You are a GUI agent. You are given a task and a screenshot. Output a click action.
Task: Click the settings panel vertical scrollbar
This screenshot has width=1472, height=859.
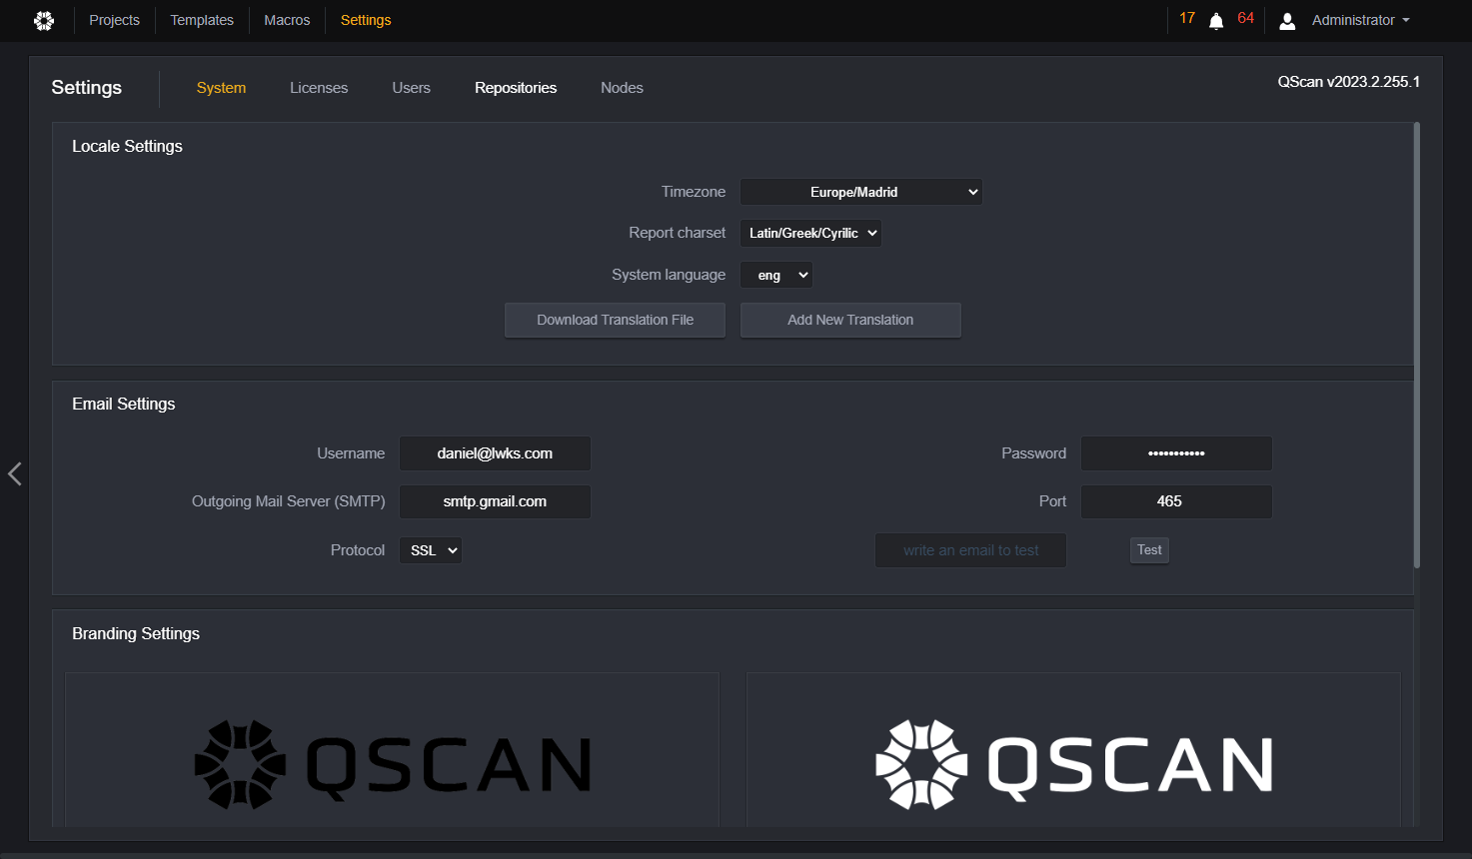tap(1417, 346)
